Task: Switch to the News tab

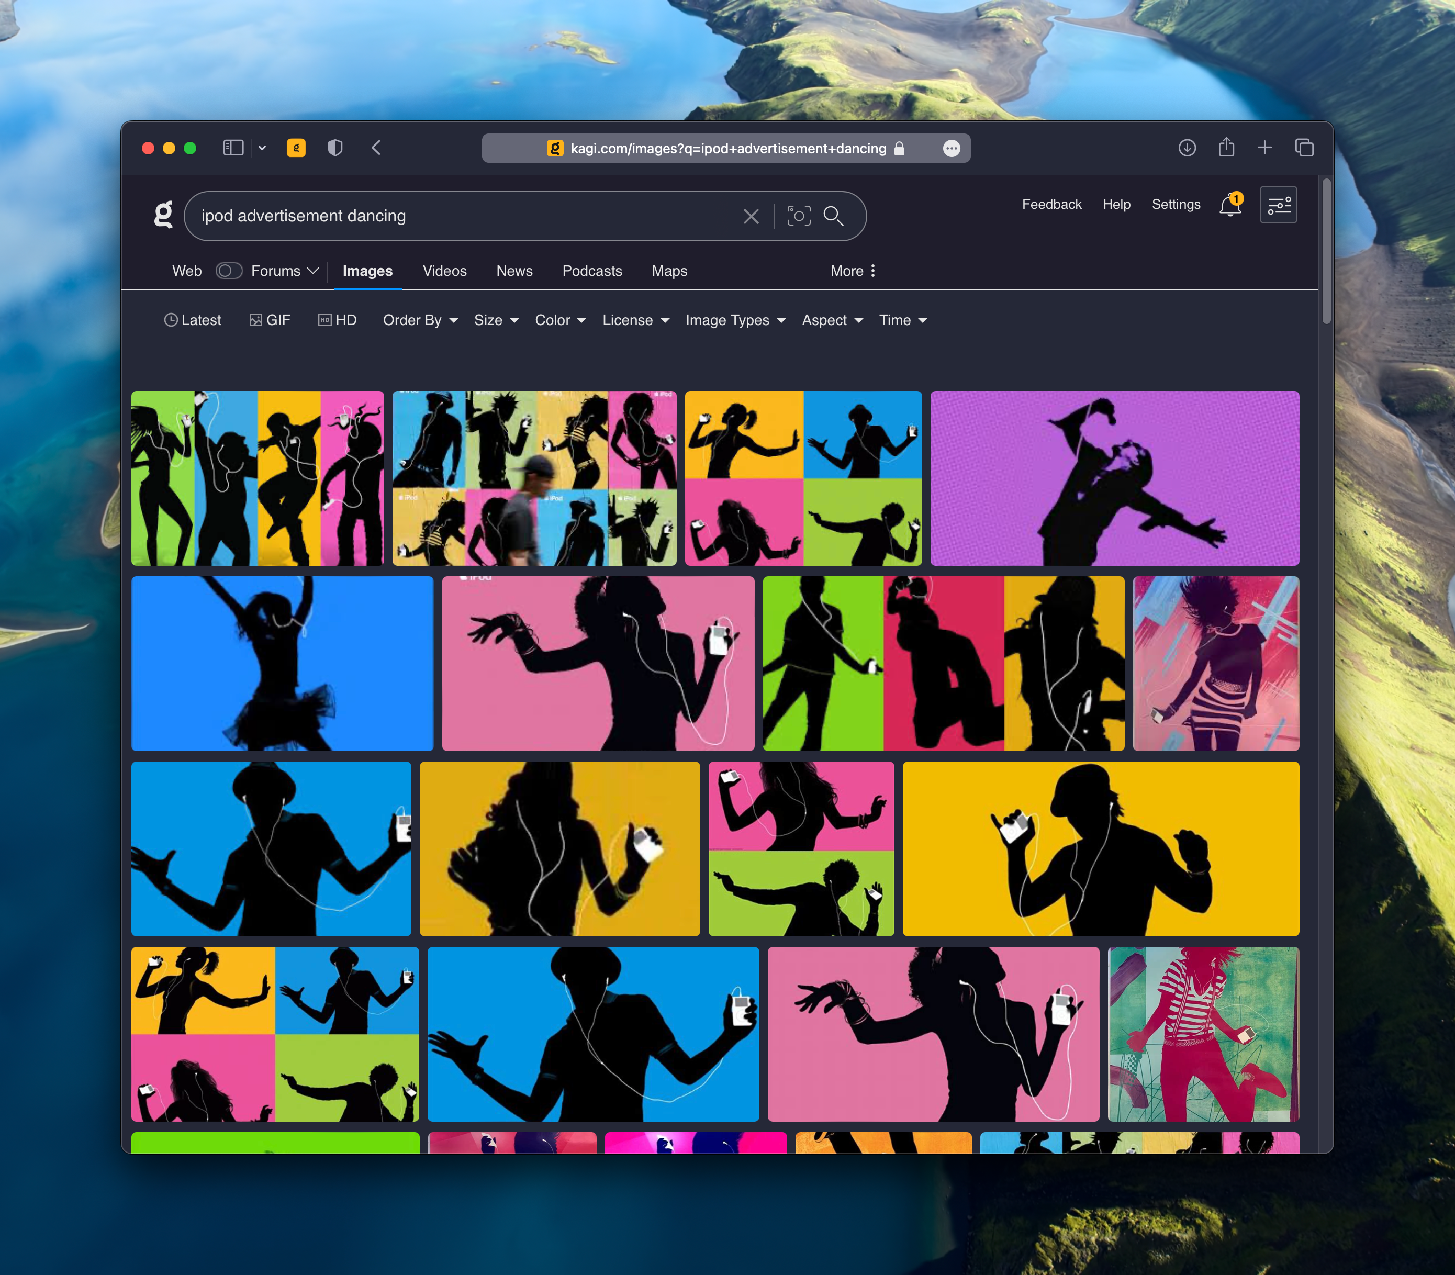Action: [514, 271]
